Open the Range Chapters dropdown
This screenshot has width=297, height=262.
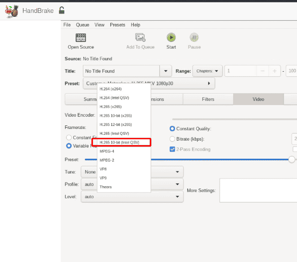(x=207, y=71)
